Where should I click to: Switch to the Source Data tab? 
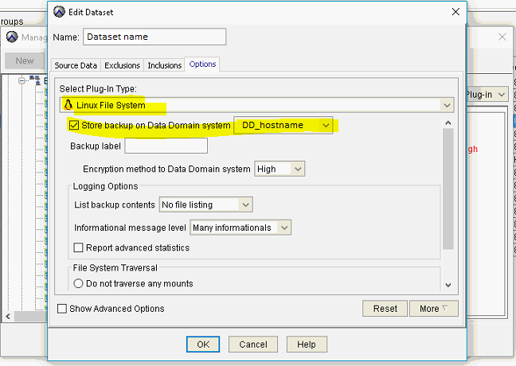click(x=76, y=65)
